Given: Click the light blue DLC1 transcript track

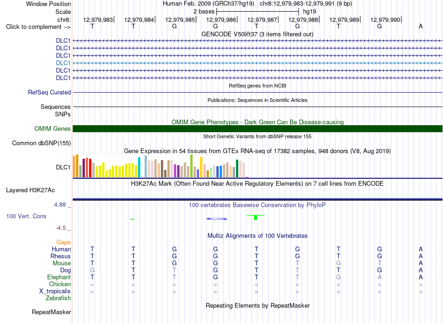Looking at the screenshot, I should (x=257, y=63).
